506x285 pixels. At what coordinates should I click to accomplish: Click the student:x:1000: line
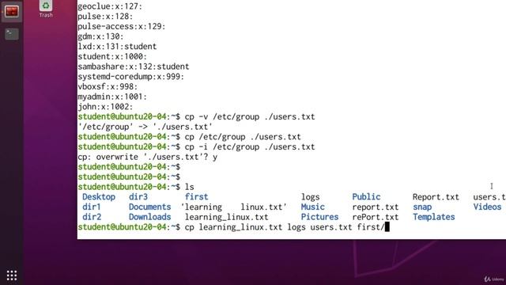tap(112, 56)
